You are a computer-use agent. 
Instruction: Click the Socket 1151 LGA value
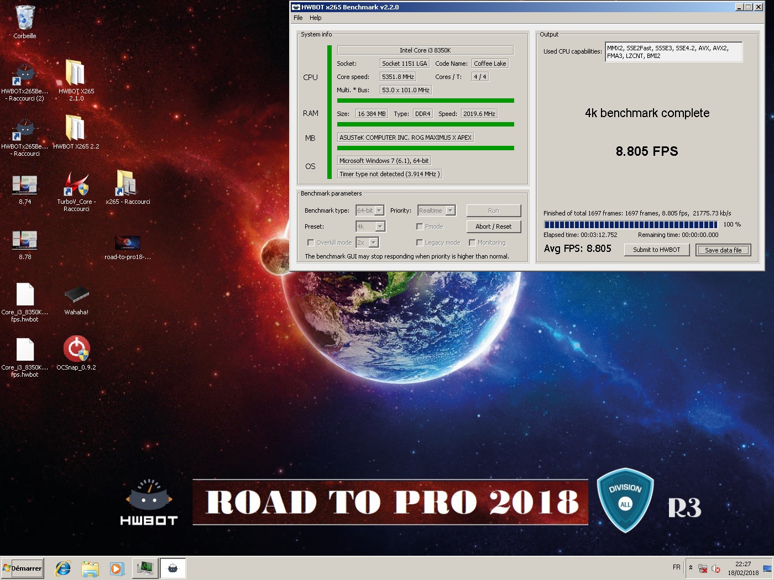click(x=404, y=64)
